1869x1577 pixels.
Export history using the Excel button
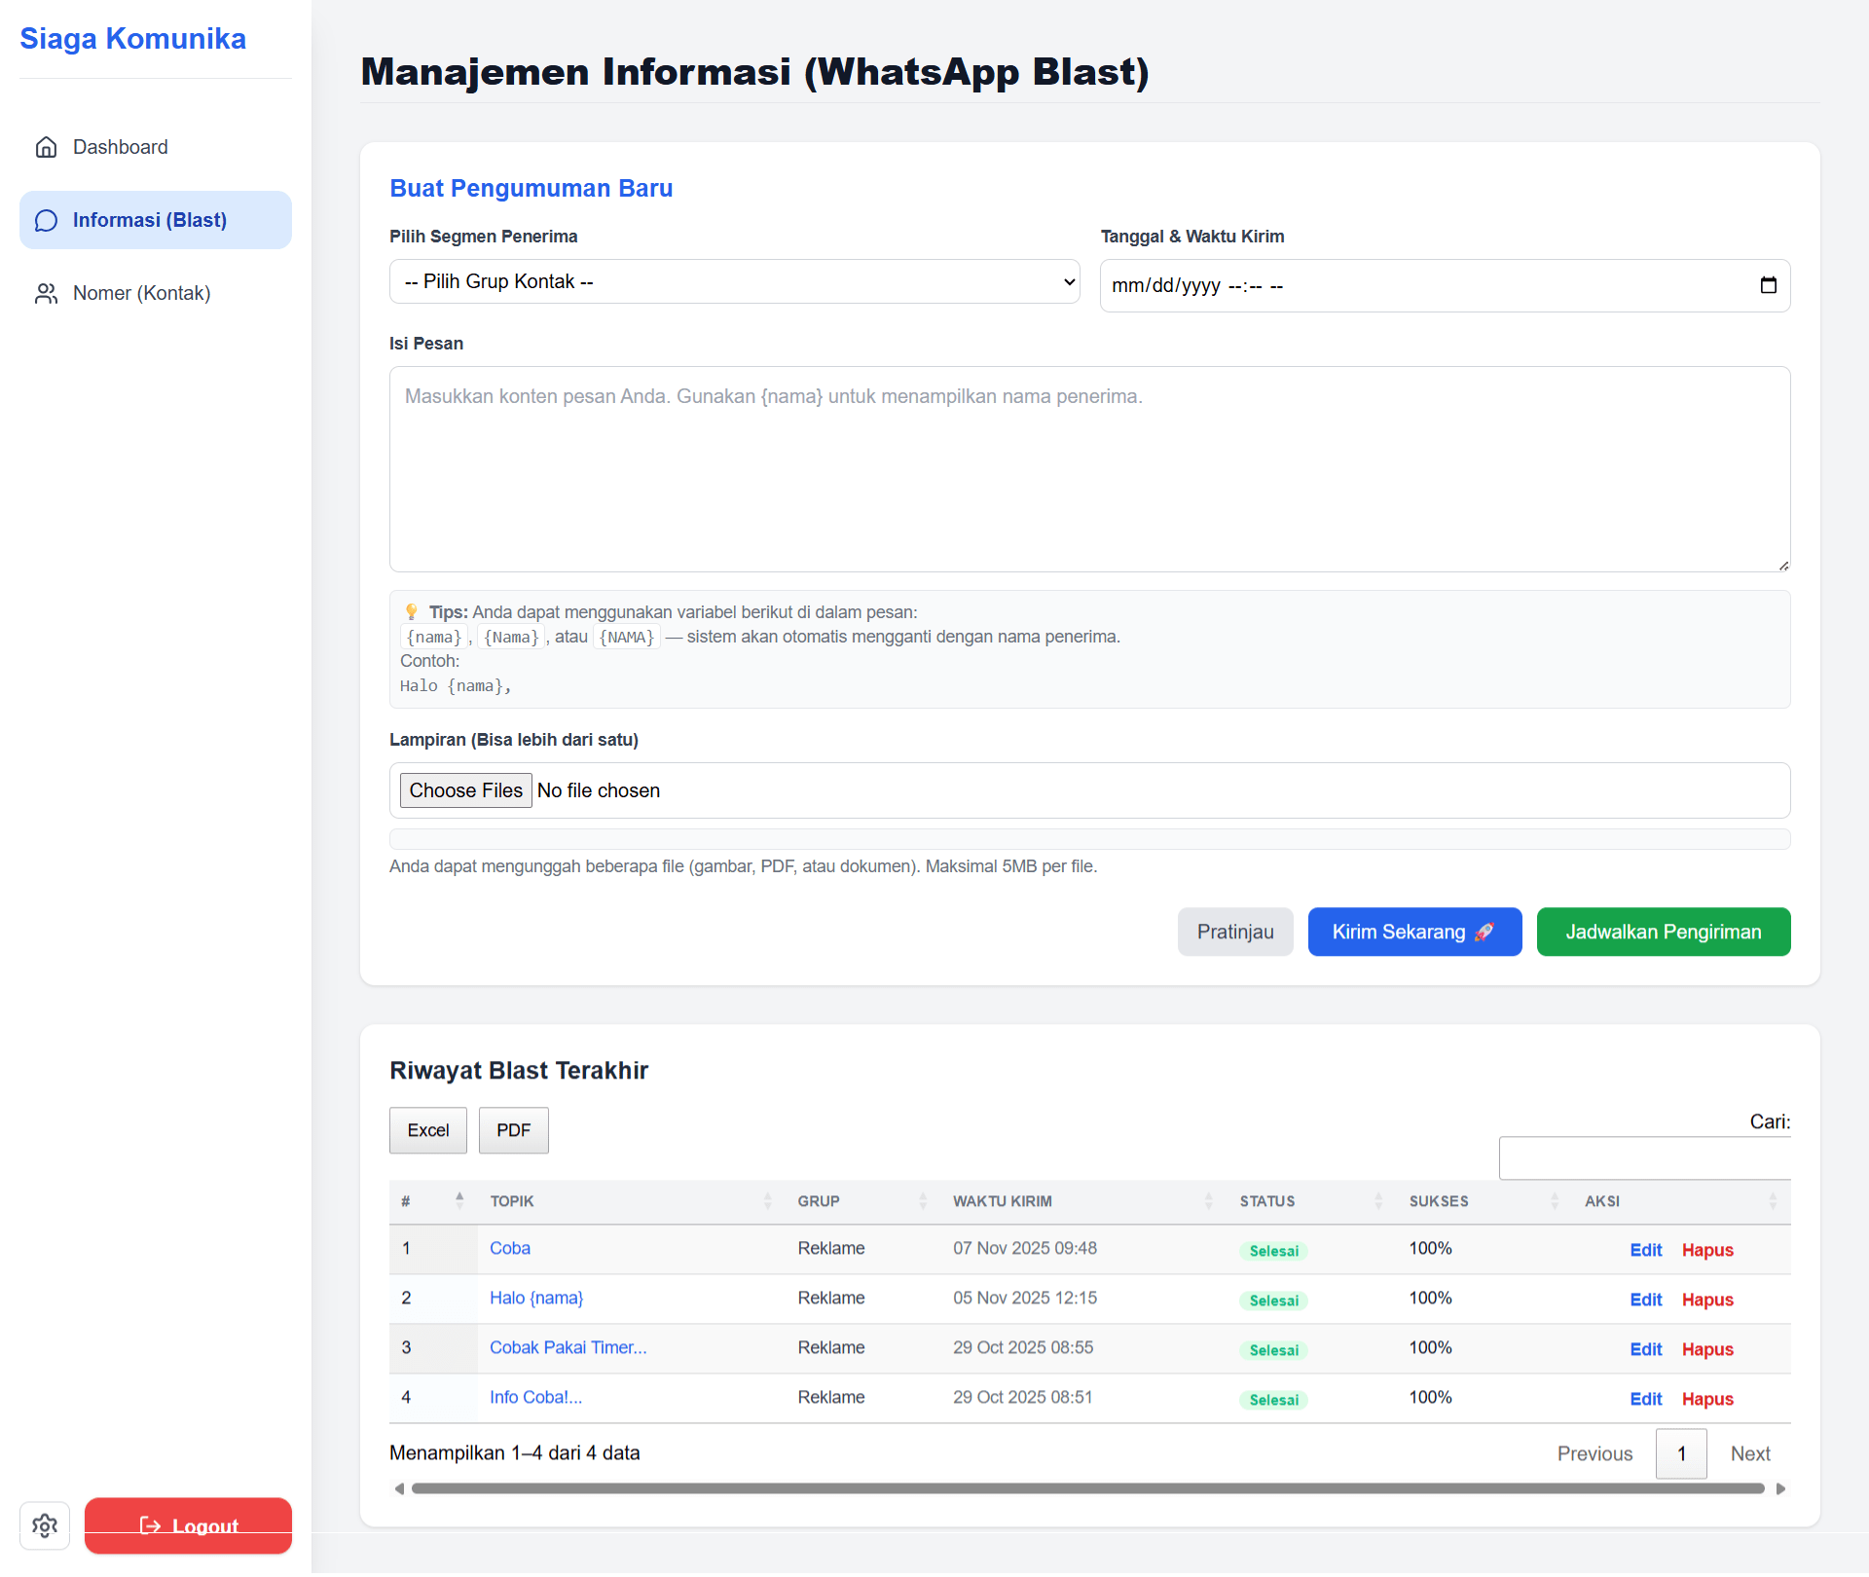[427, 1130]
